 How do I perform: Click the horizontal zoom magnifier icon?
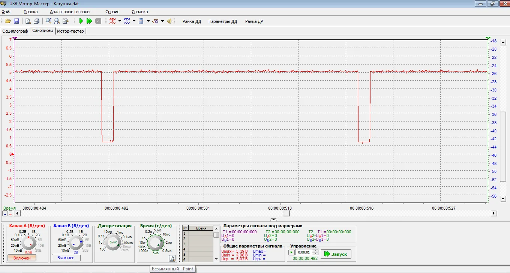point(57,21)
